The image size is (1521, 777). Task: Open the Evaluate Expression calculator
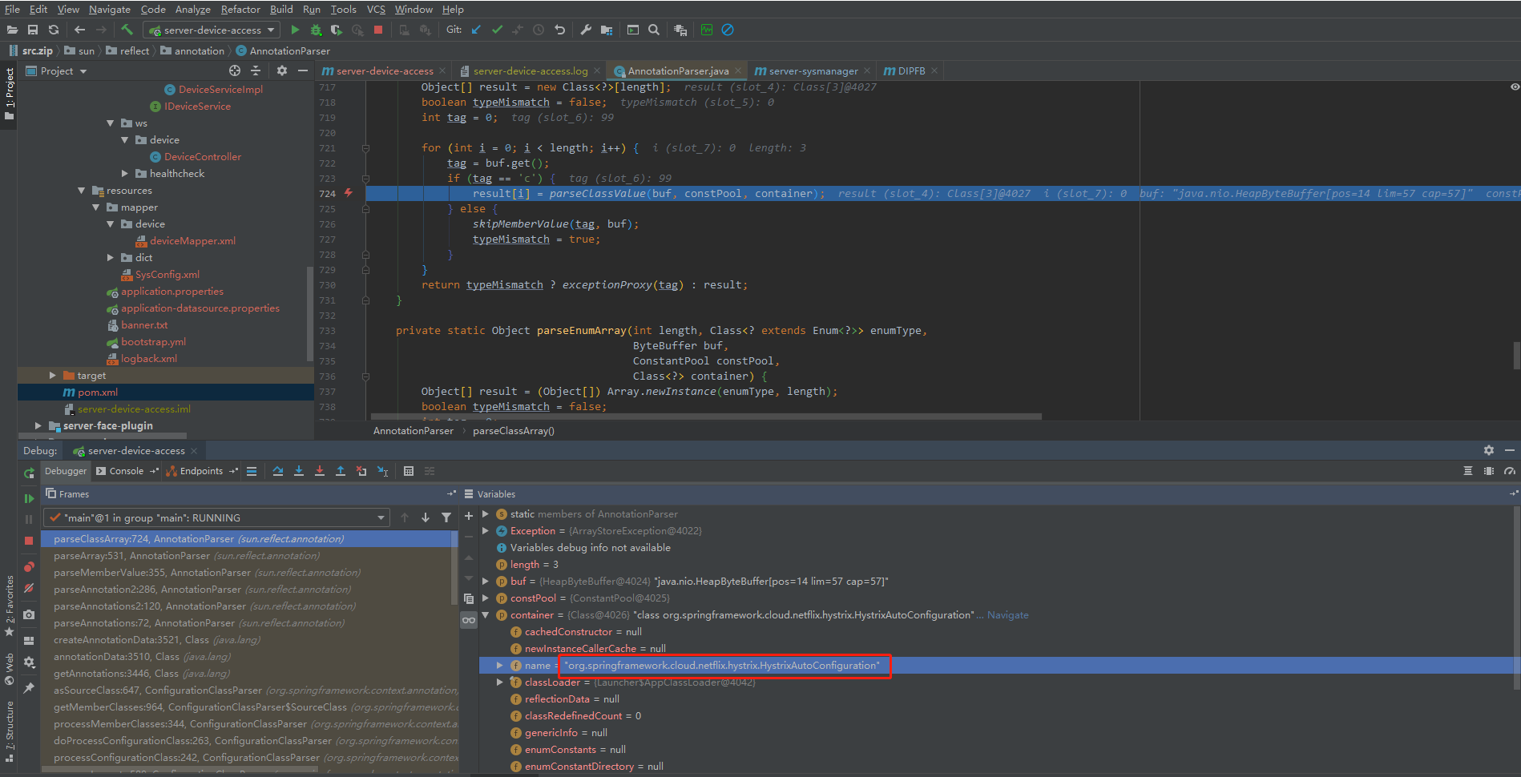pos(409,471)
